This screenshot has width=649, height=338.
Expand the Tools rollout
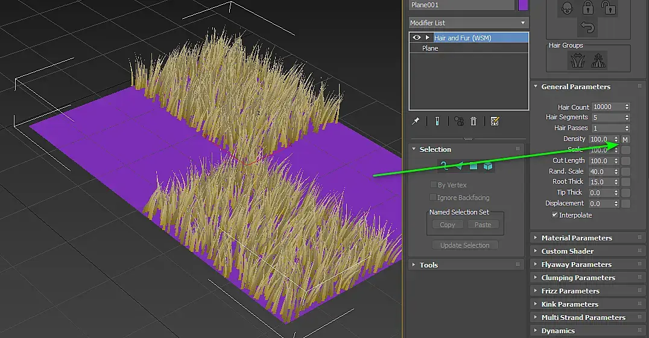pos(429,265)
